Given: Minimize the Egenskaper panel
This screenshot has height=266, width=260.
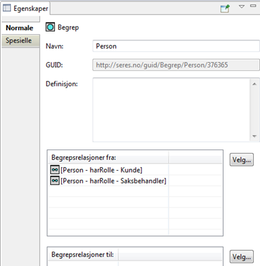Looking at the screenshot, I should (x=253, y=5).
